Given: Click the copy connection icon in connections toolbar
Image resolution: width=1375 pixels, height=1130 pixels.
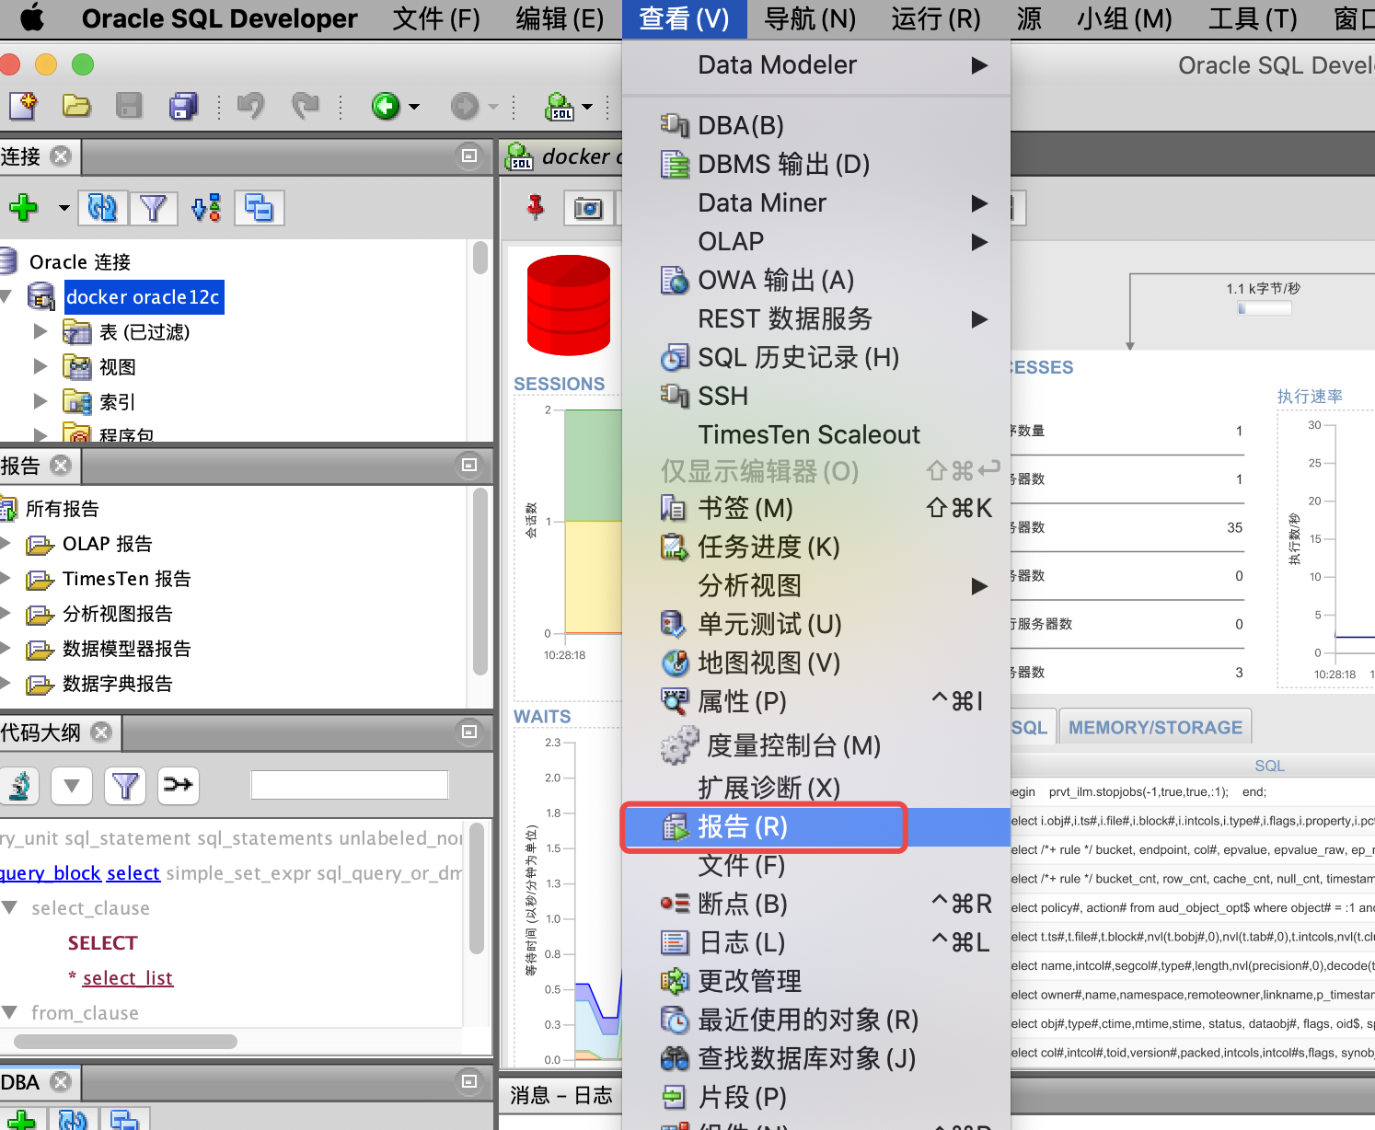Looking at the screenshot, I should click(259, 208).
